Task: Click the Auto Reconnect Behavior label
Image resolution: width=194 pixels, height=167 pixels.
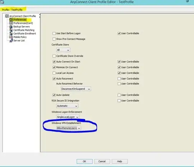Action: point(69,84)
